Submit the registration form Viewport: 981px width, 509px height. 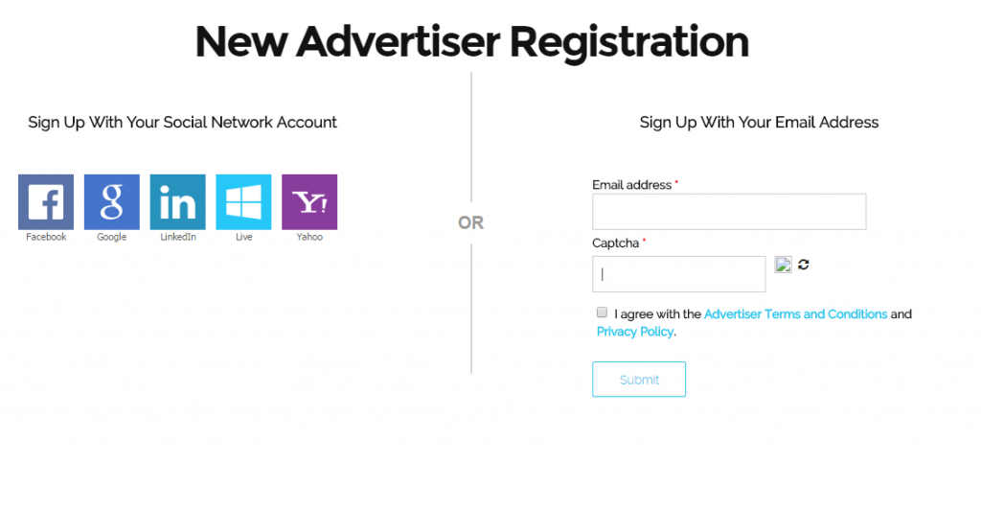(639, 380)
